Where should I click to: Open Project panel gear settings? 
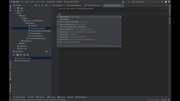coord(46,5)
